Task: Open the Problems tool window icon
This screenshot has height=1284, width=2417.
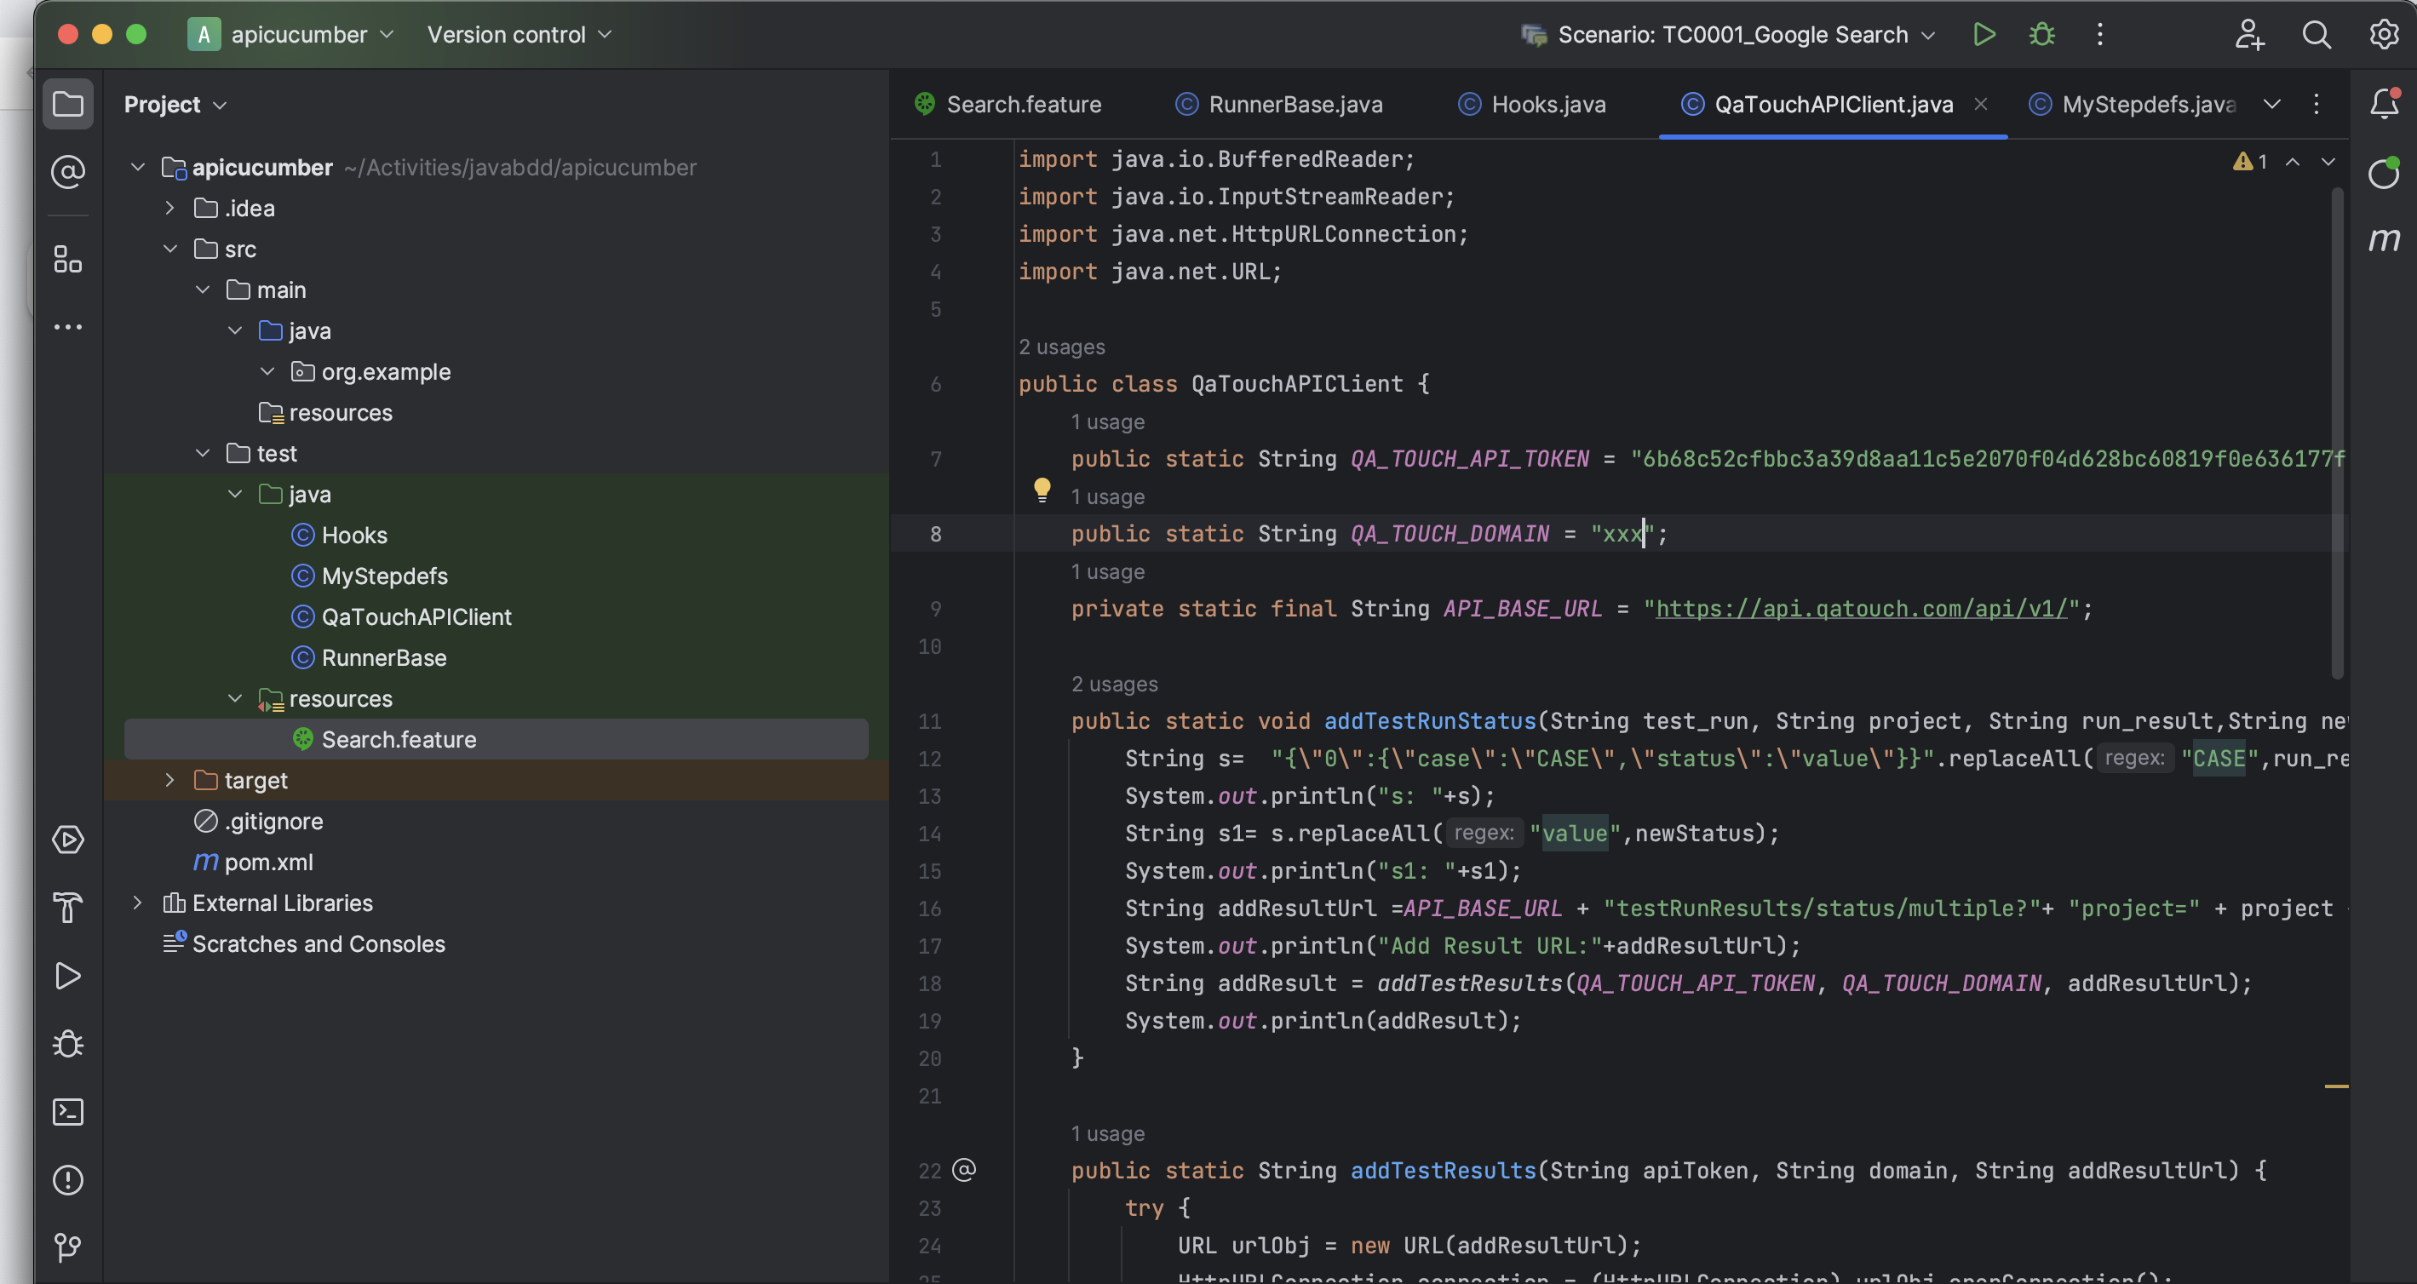Action: (67, 1180)
